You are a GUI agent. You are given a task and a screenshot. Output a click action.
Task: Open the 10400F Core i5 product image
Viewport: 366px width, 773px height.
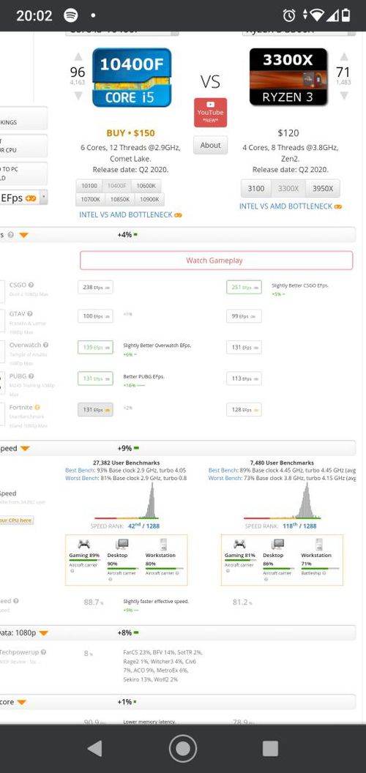coord(132,78)
